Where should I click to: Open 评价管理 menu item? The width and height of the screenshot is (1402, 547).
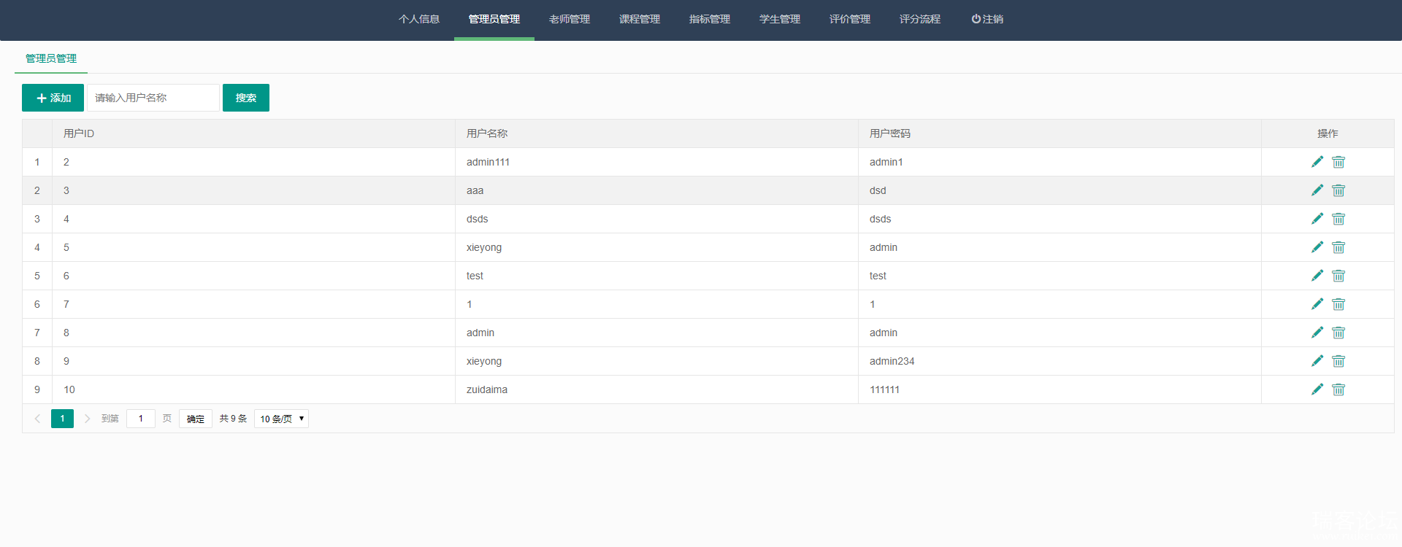click(850, 19)
